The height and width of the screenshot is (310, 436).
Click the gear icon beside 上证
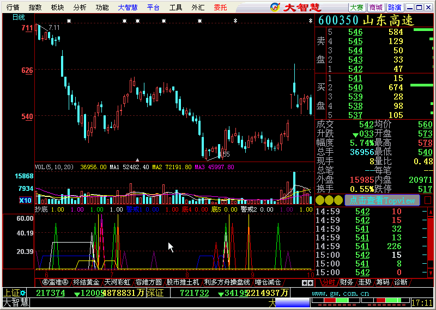[22, 293]
